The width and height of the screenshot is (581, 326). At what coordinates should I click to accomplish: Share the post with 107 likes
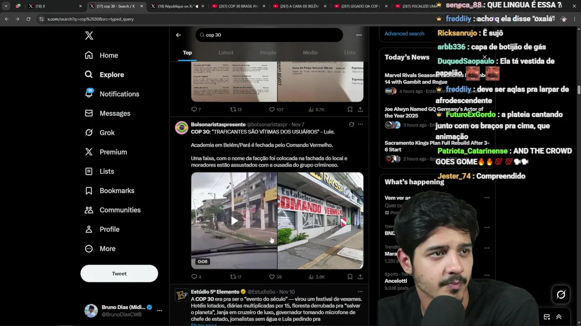(x=360, y=110)
